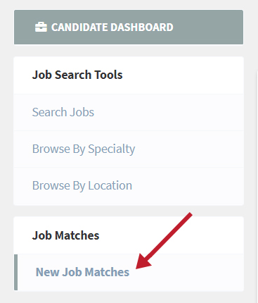Click the word Jobs in Search Jobs
The height and width of the screenshot is (303, 258).
coord(82,112)
